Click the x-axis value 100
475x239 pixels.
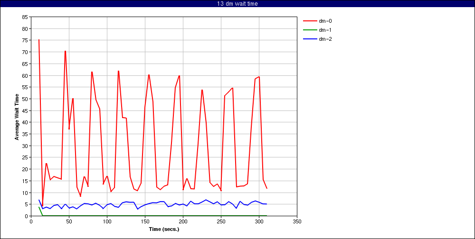point(107,221)
